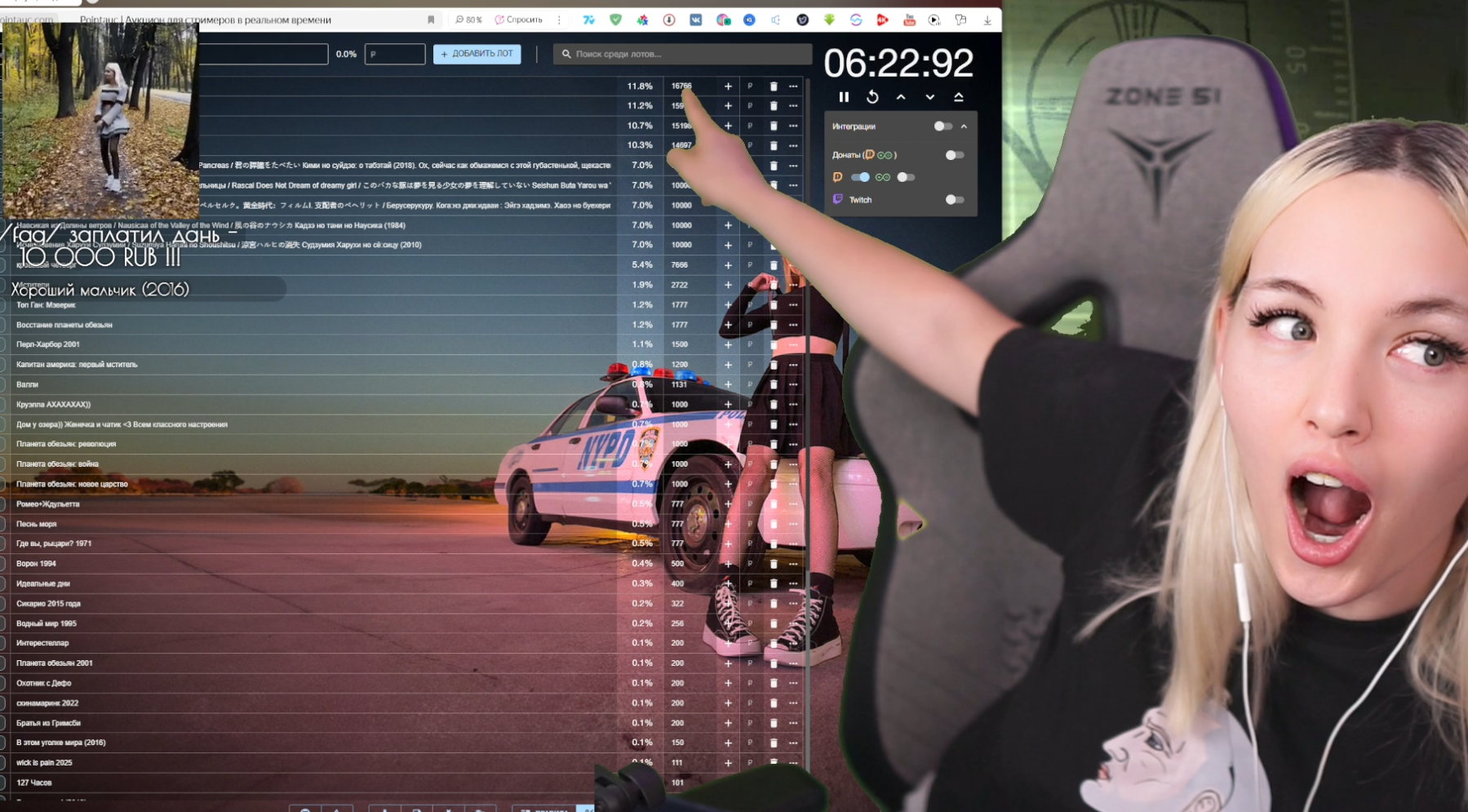This screenshot has height=812, width=1468.
Task: Click the new lot amount field
Action: tap(395, 54)
